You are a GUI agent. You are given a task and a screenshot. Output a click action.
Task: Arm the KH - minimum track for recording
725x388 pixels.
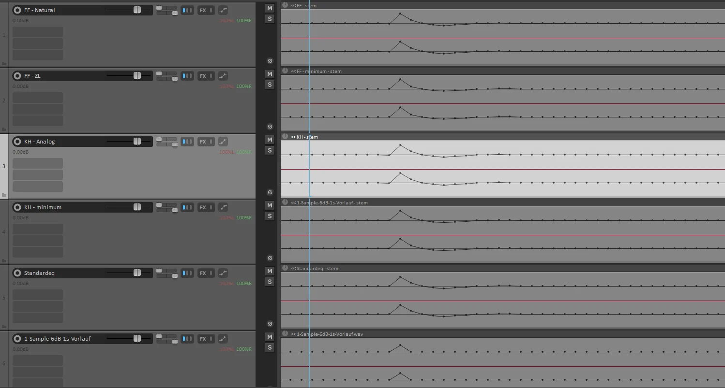17,207
